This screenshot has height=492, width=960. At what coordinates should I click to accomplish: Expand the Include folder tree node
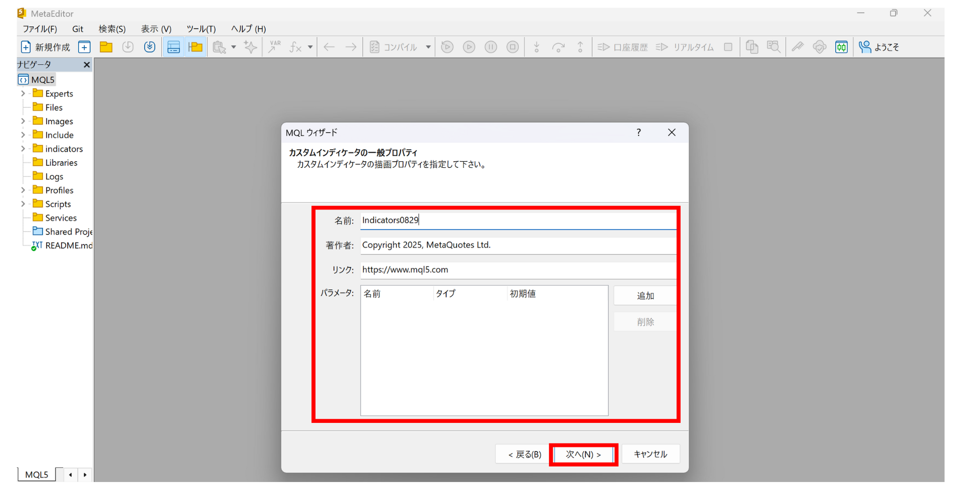(23, 135)
